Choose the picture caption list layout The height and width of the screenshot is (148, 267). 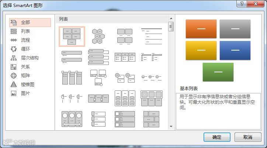coord(125,37)
